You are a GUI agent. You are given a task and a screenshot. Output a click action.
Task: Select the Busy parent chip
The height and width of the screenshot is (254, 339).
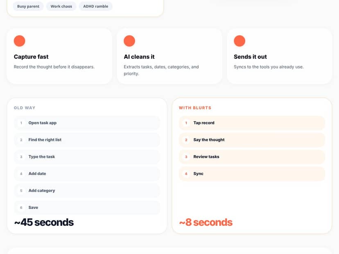tap(28, 6)
